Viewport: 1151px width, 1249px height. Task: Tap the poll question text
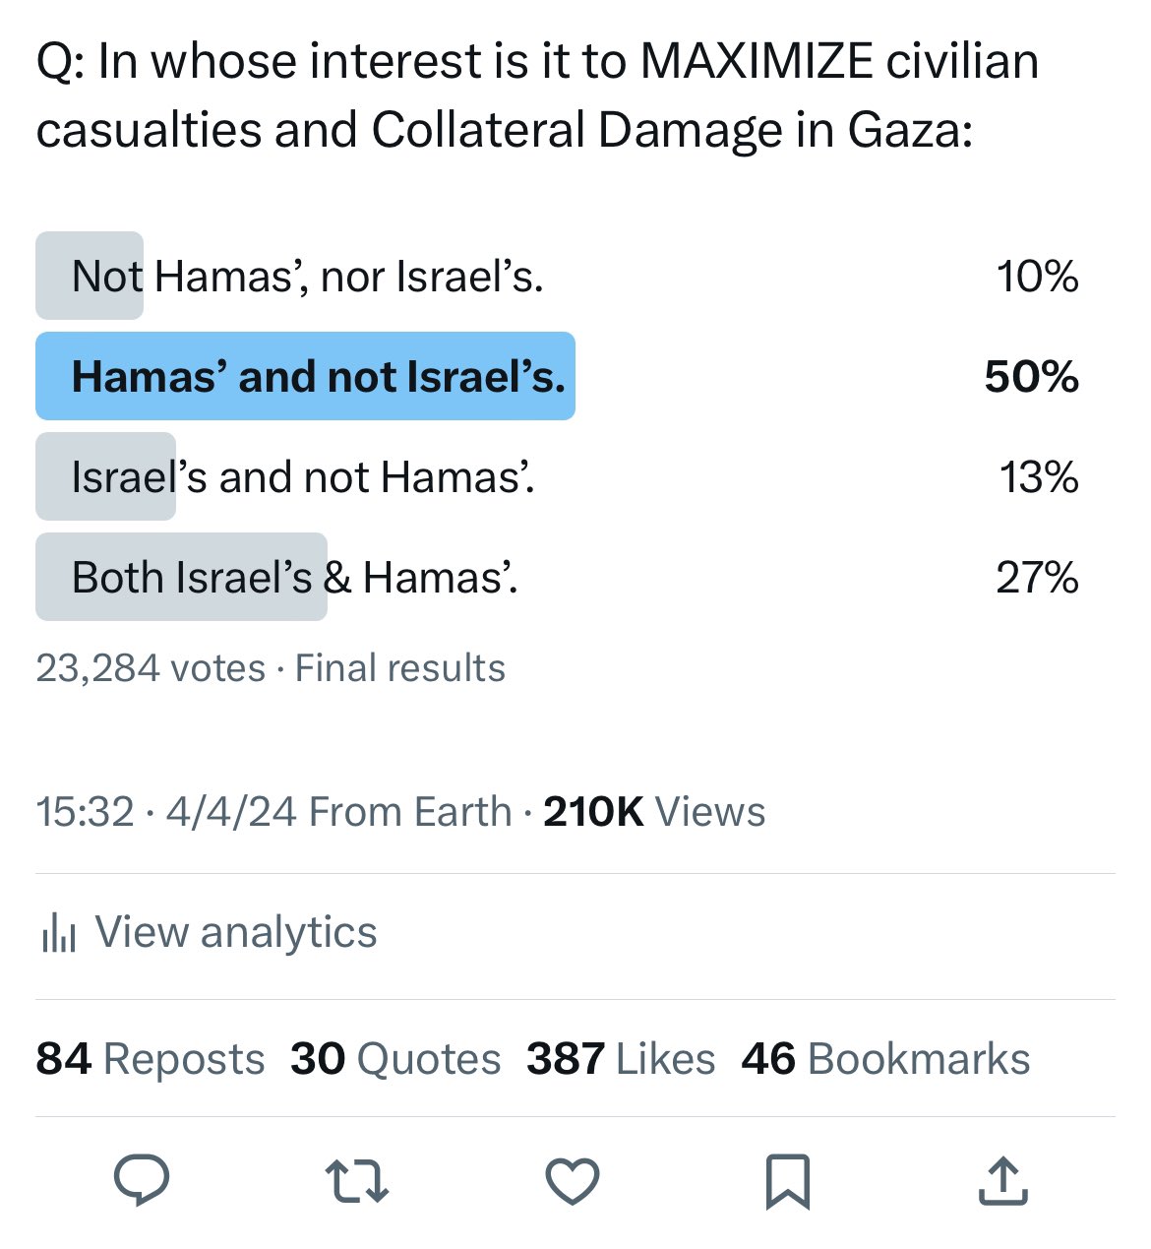click(x=537, y=95)
